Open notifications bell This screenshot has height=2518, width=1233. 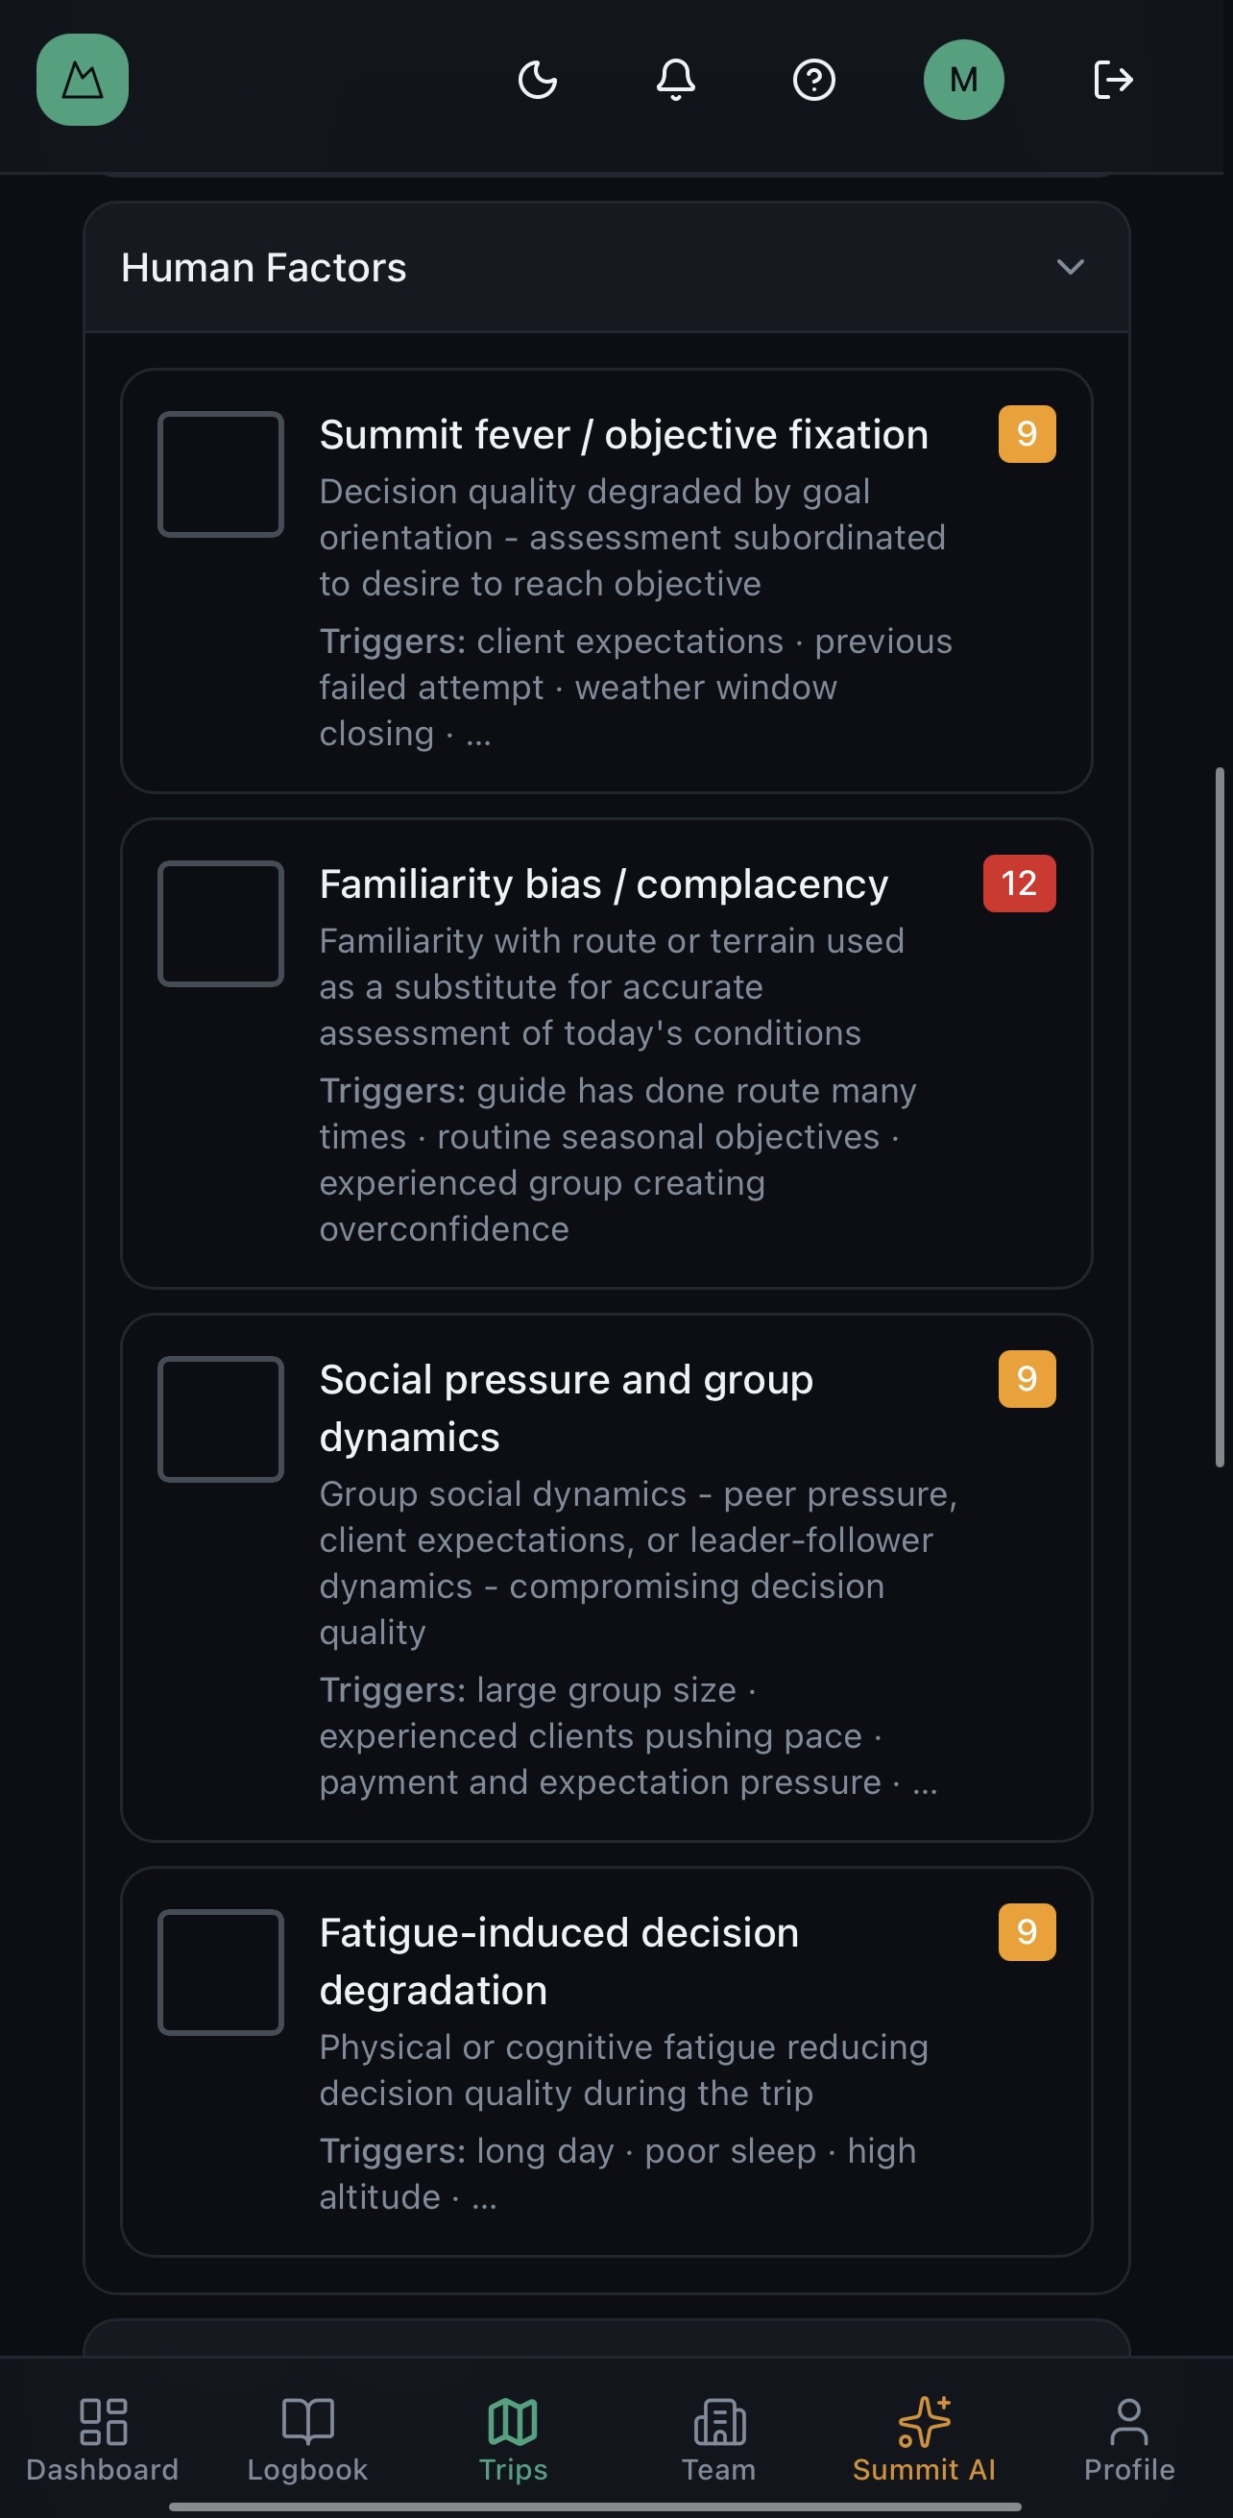pyautogui.click(x=675, y=80)
